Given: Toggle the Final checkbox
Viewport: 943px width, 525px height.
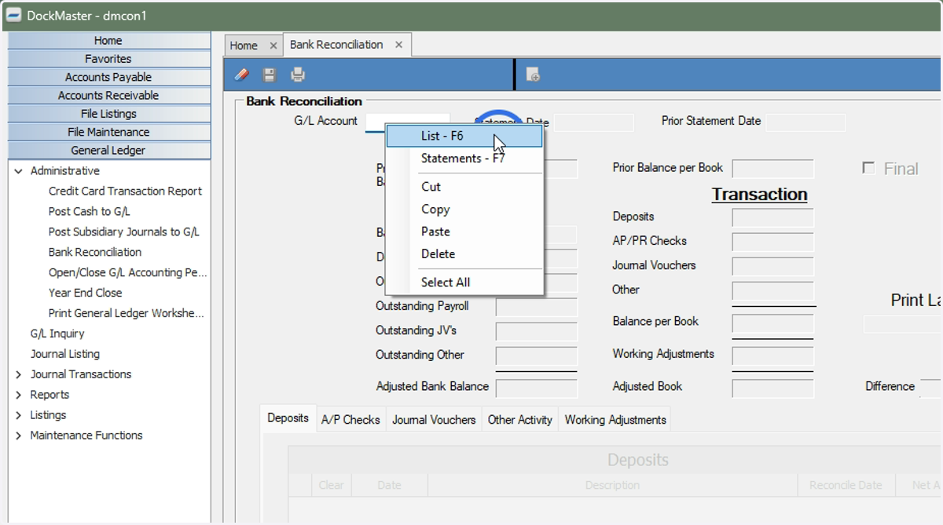Looking at the screenshot, I should coord(868,168).
